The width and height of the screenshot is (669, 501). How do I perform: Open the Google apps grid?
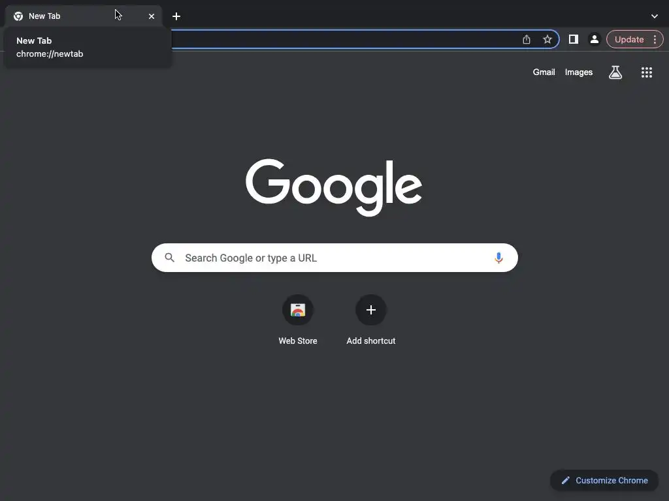tap(647, 72)
